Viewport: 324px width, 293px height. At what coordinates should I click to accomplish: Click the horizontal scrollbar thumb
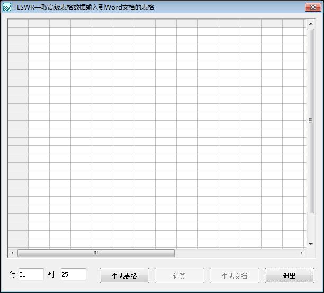pyautogui.click(x=96, y=253)
